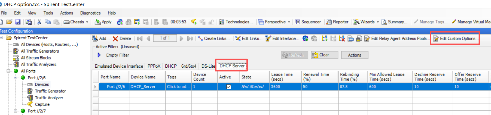Delete the selected device
The height and width of the screenshot is (115, 491).
(x=122, y=38)
